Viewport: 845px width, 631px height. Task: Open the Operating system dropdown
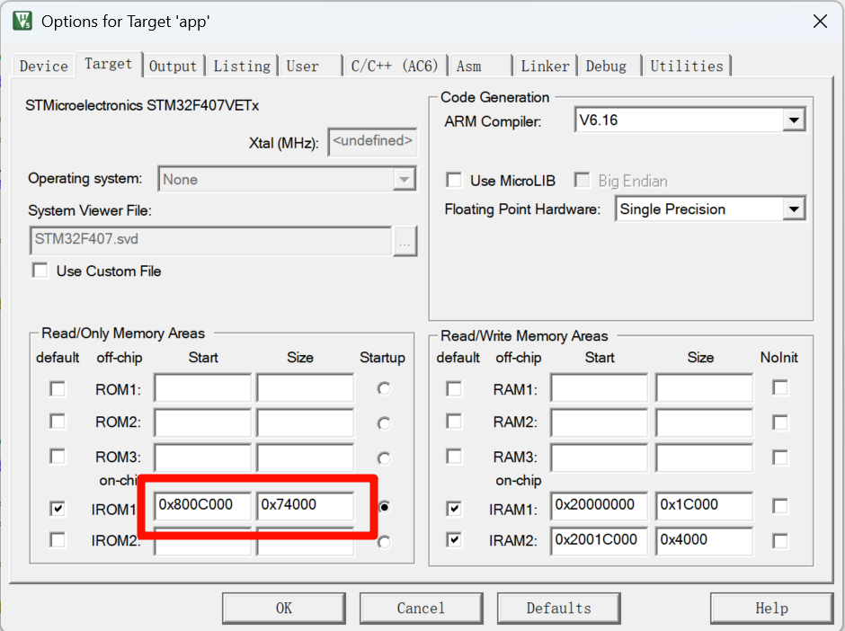click(x=404, y=180)
